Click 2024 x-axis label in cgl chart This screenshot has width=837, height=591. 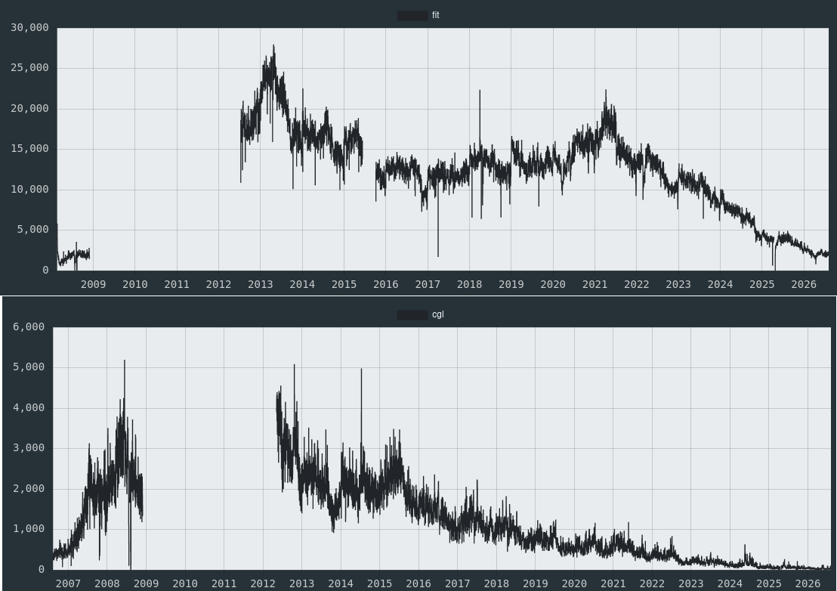tap(730, 583)
